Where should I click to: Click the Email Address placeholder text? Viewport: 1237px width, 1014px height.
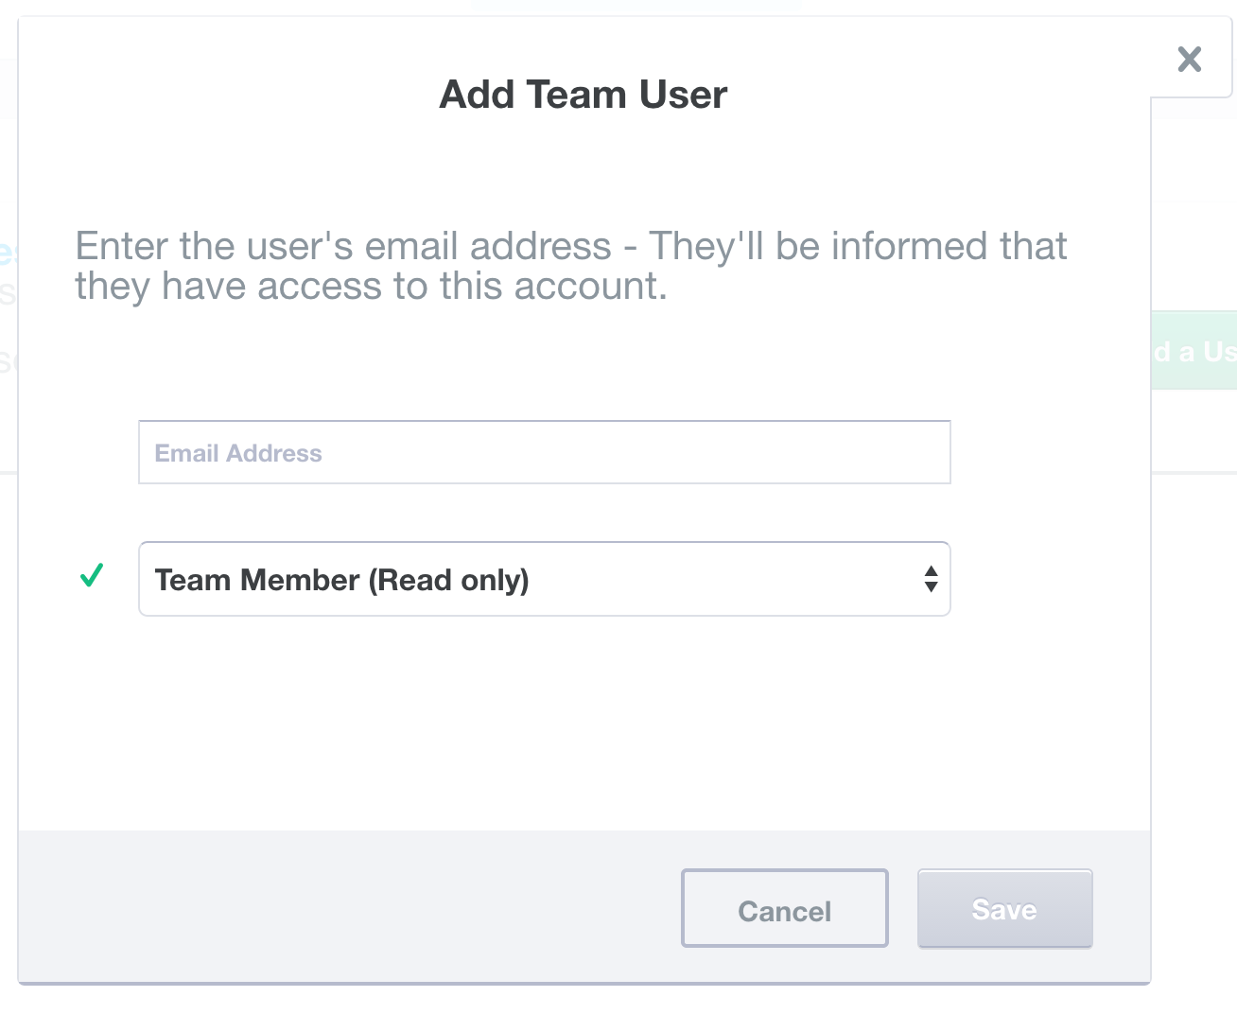[238, 453]
